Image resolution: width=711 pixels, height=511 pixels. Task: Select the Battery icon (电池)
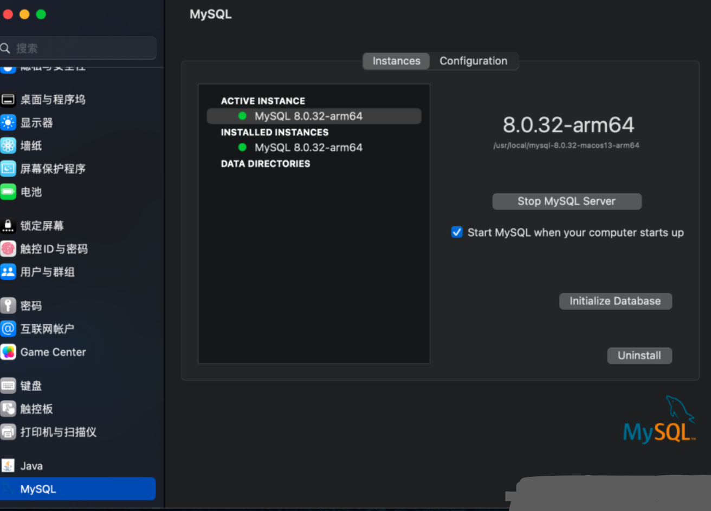[x=8, y=192]
